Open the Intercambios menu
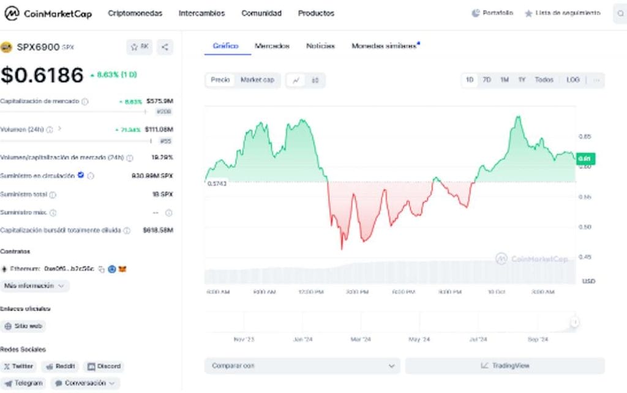Viewport: 627px width, 393px height. [201, 13]
